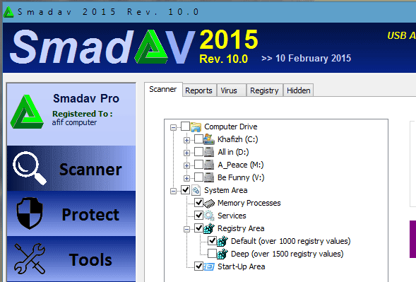Check the Be Funny (V:) checkbox

point(198,177)
